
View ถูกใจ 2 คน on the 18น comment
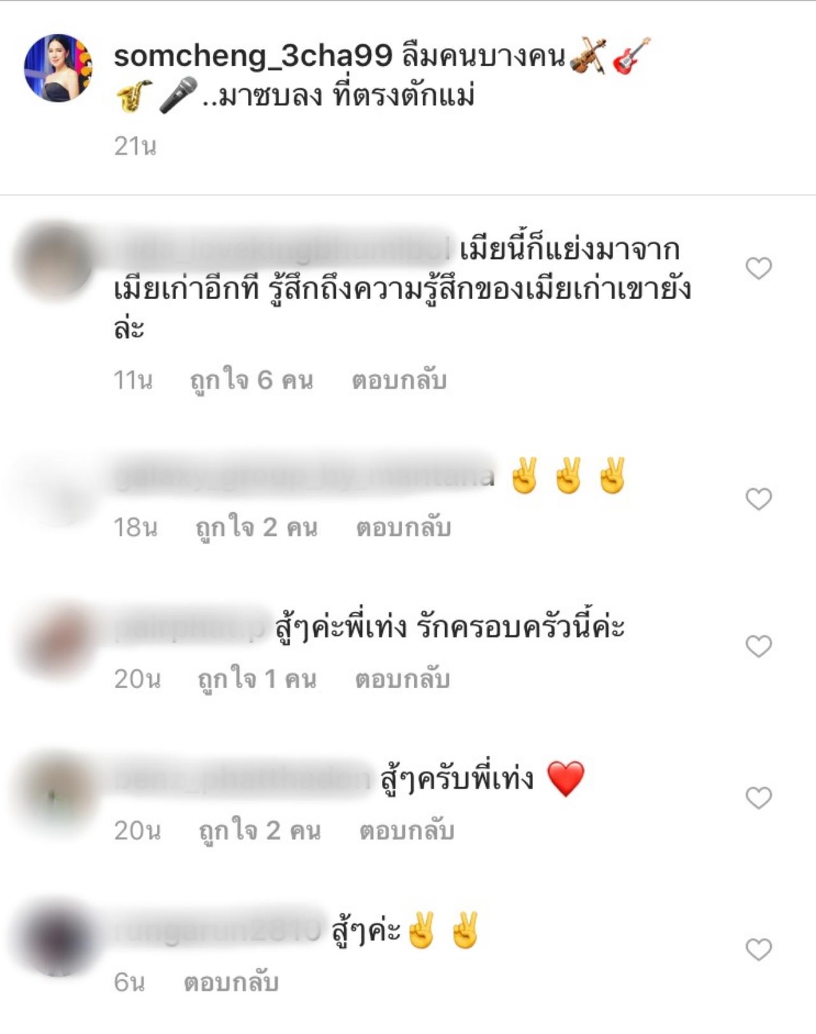point(256,528)
